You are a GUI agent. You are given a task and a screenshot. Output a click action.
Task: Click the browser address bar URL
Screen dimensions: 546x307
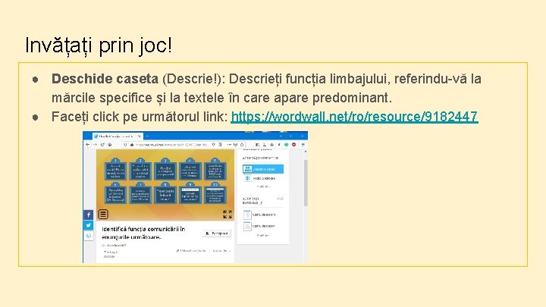[172, 145]
